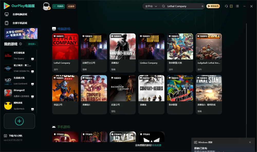The height and width of the screenshot is (152, 257).
Task: Close the Windows 更新 notification
Action: [250, 142]
